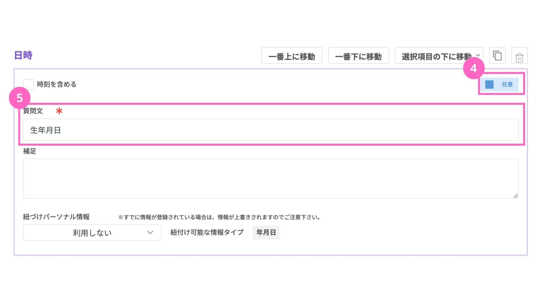Image resolution: width=542 pixels, height=305 pixels.
Task: Grab the 補足 textarea resize handle
Action: point(515,196)
